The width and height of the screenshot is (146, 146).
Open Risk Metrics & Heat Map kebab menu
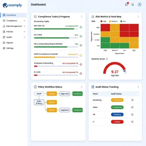(x=138, y=17)
